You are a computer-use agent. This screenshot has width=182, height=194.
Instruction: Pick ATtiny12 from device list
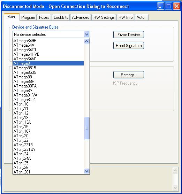pyautogui.click(x=48, y=113)
